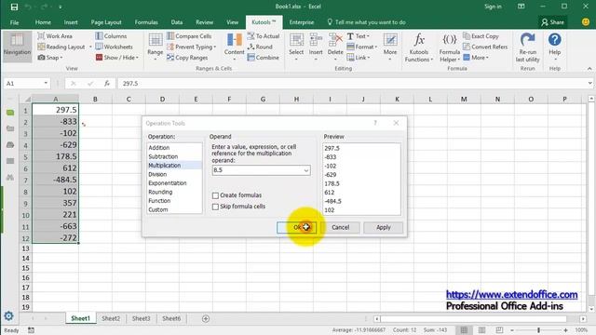
Task: Open the Worksheets tool
Action: tap(114, 47)
